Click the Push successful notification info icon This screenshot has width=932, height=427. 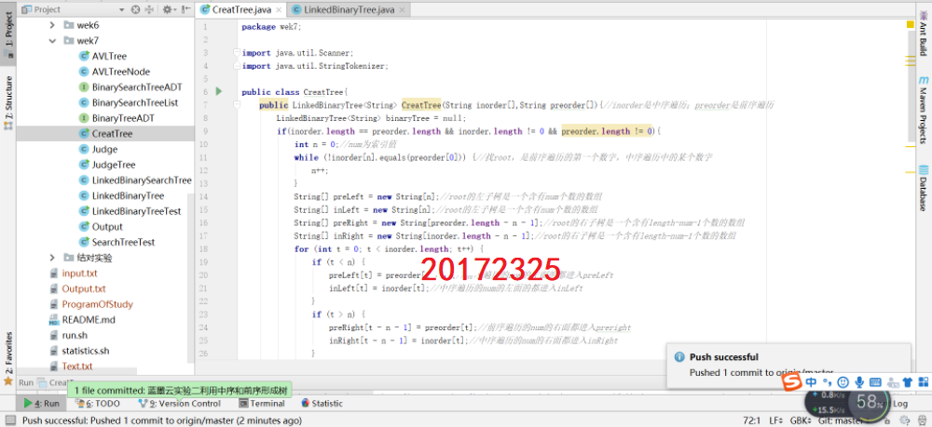coord(678,357)
